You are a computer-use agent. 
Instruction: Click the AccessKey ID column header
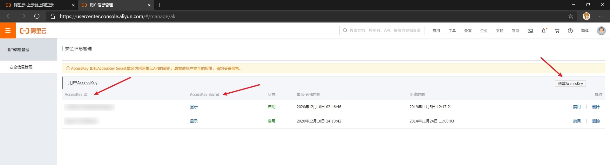[x=76, y=95]
